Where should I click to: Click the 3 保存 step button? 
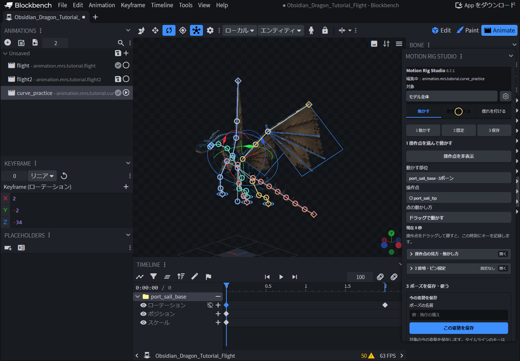tap(494, 130)
